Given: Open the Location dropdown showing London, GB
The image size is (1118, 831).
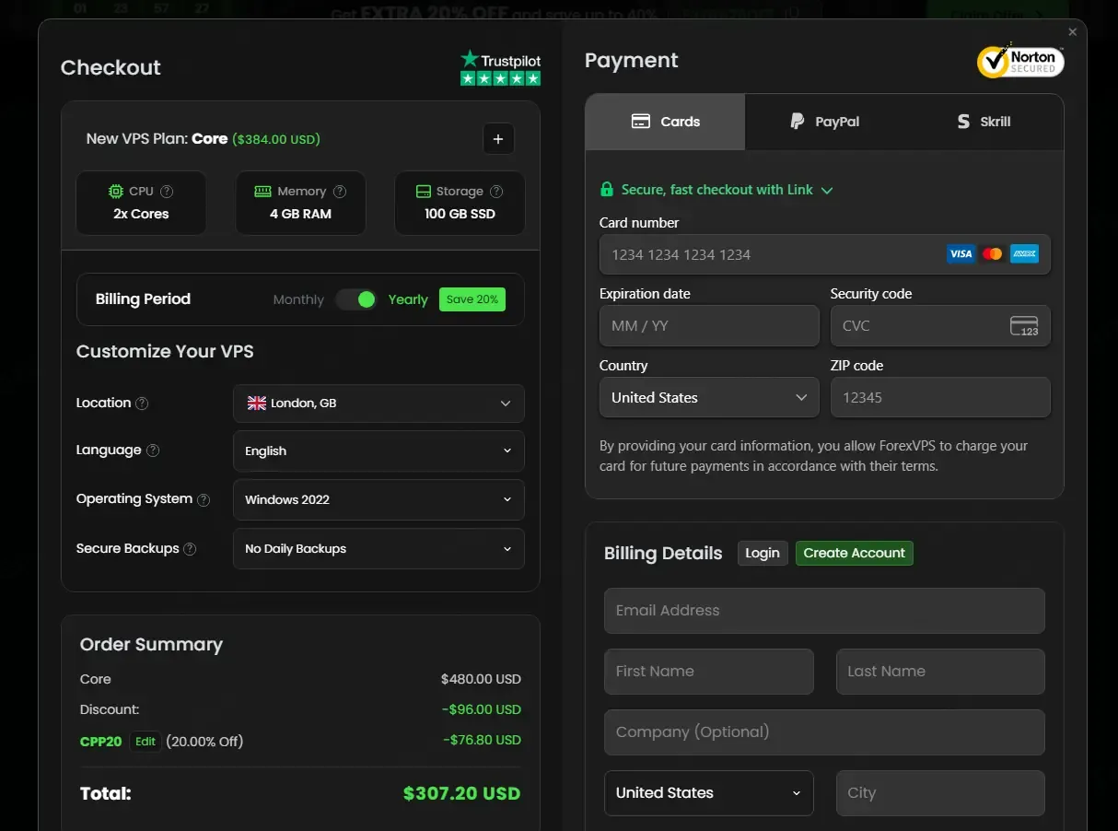Looking at the screenshot, I should tap(378, 404).
